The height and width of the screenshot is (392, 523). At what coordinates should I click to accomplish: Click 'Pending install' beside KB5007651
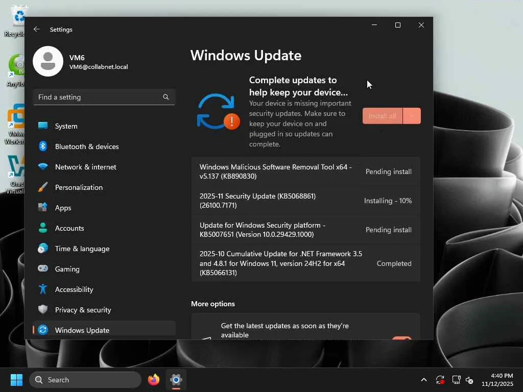(x=389, y=230)
